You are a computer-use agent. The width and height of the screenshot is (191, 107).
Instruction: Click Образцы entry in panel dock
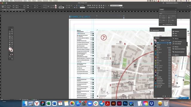point(176,39)
